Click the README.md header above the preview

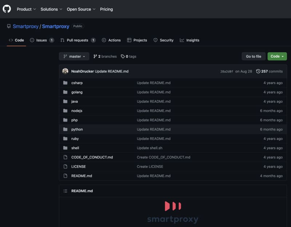point(82,191)
